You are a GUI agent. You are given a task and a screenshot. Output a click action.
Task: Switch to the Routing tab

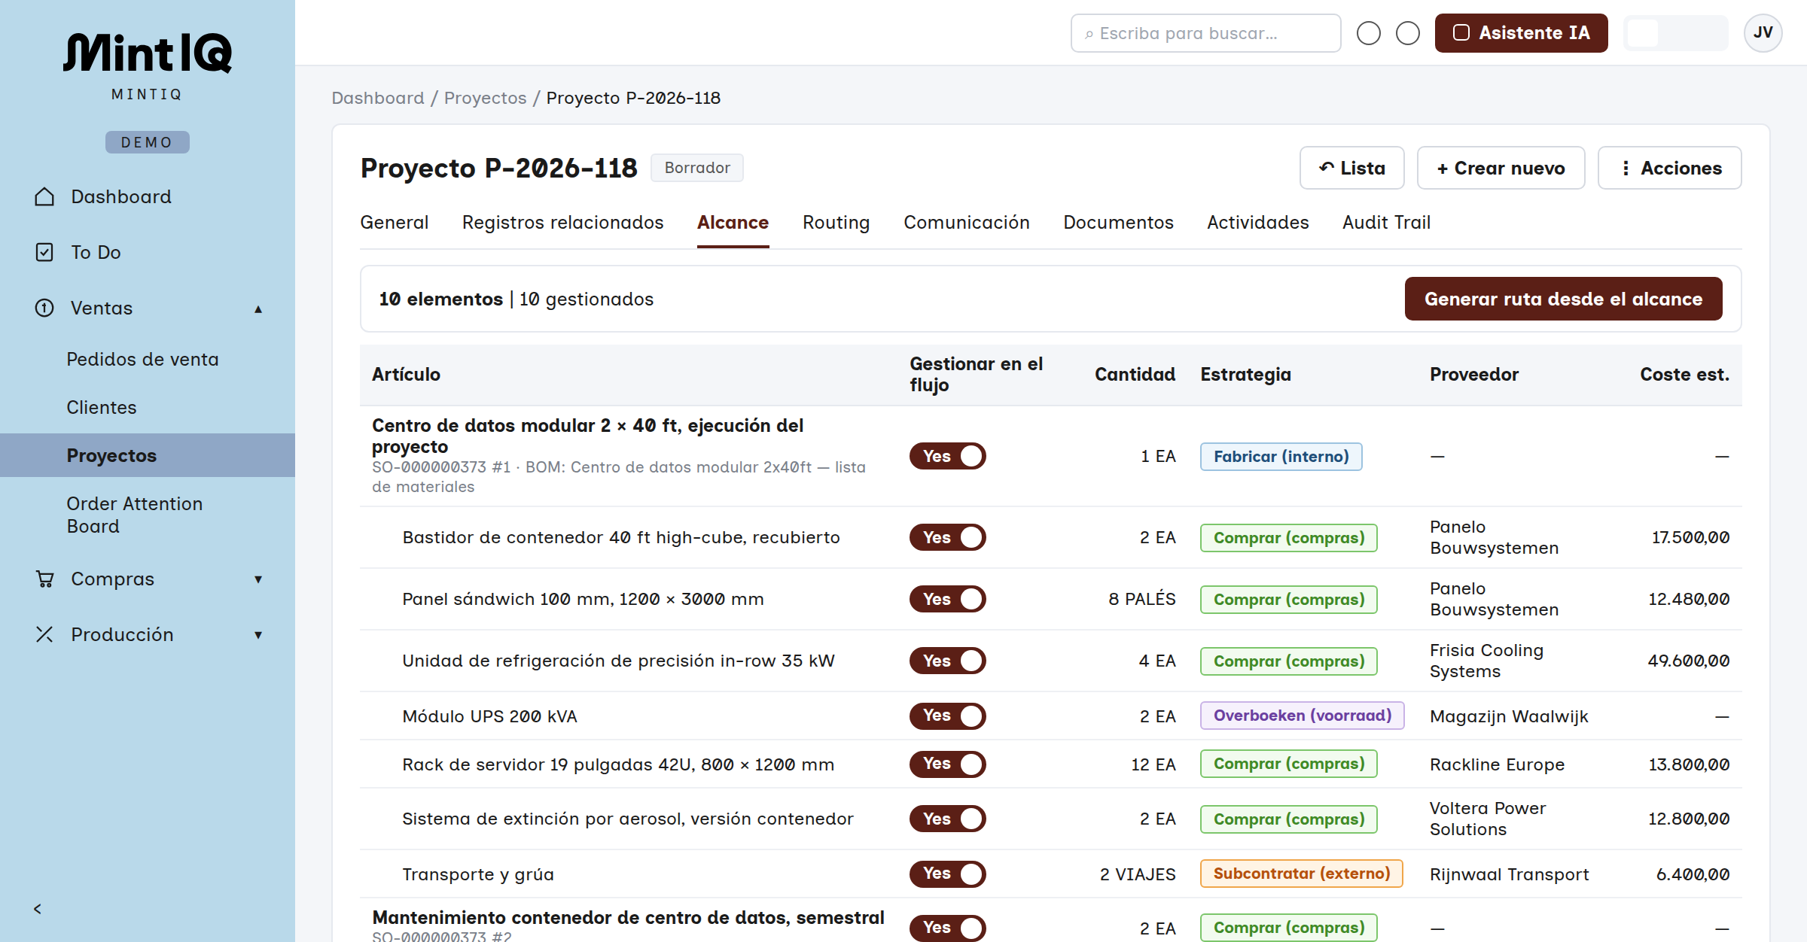tap(836, 223)
